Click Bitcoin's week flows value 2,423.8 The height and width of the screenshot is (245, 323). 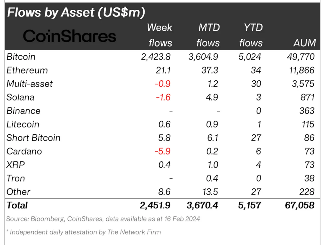point(156,57)
